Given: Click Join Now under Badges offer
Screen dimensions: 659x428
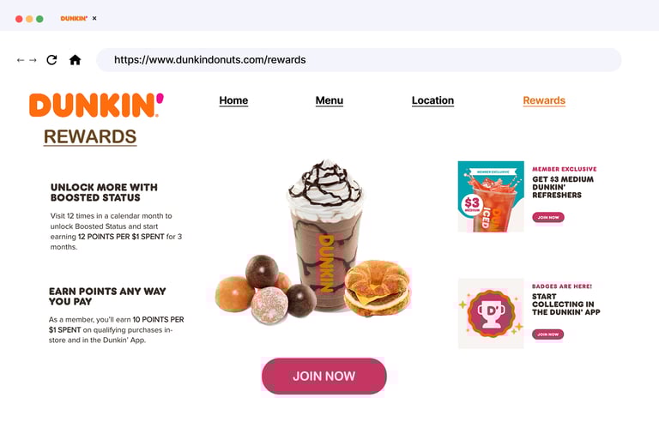Looking at the screenshot, I should (548, 335).
